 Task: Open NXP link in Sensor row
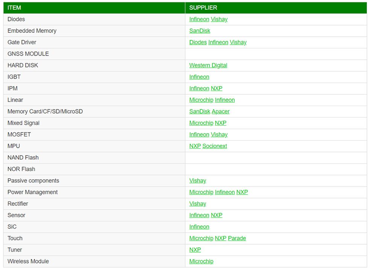pyautogui.click(x=217, y=215)
